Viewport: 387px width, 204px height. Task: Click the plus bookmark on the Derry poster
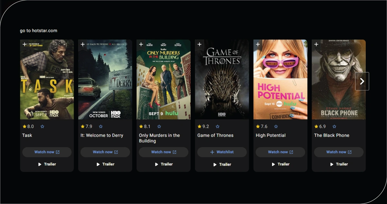click(83, 44)
